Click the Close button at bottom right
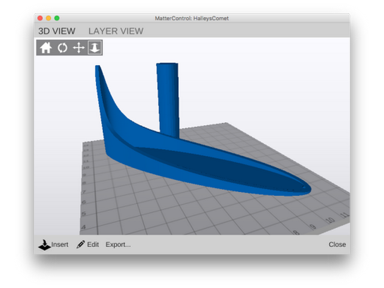This screenshot has height=288, width=384. (x=337, y=244)
